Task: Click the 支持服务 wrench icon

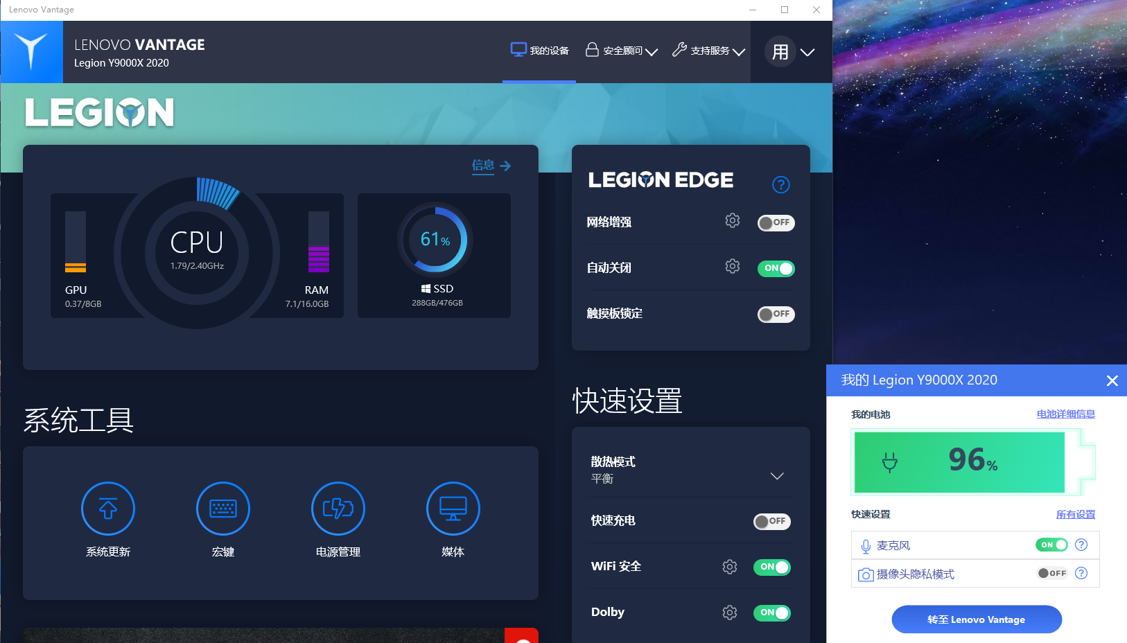Action: 679,49
